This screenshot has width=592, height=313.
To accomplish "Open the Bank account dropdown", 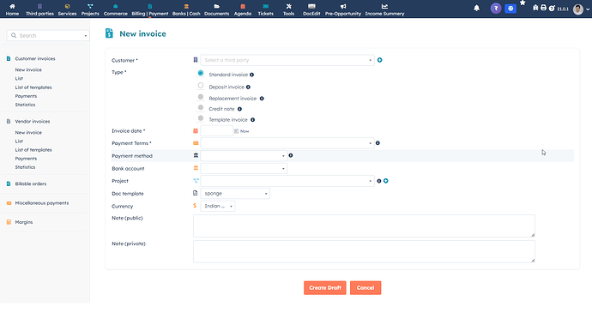I will click(244, 168).
